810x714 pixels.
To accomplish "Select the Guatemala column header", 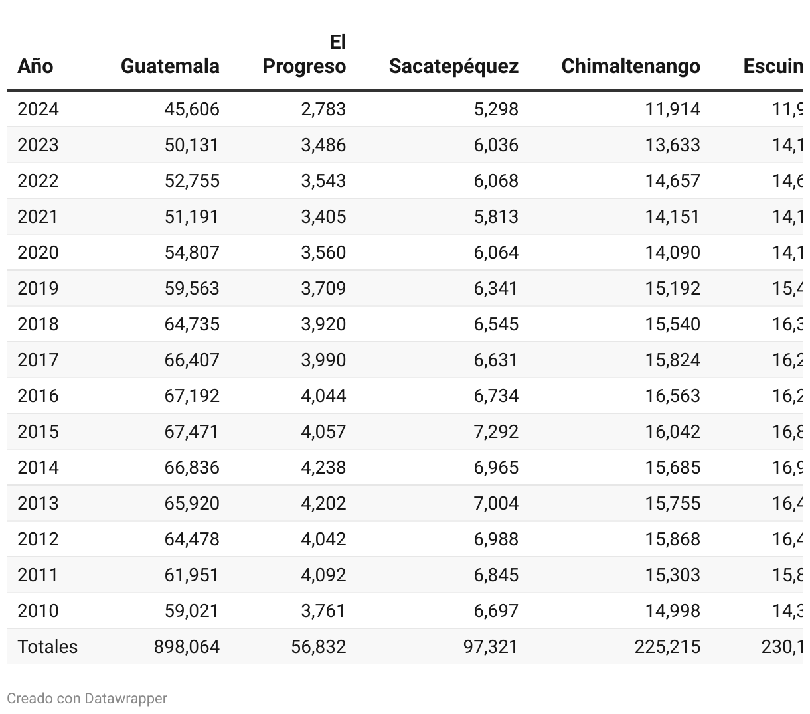I will (170, 66).
